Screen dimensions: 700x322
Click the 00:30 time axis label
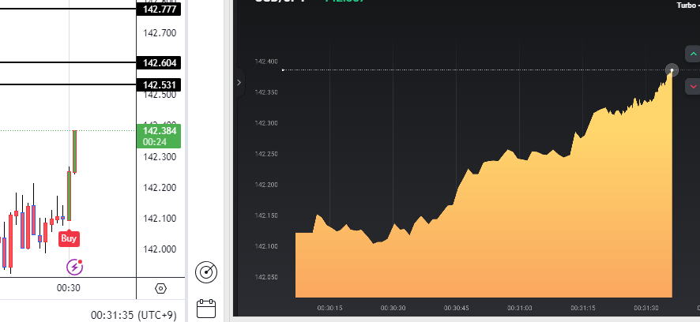pyautogui.click(x=69, y=288)
